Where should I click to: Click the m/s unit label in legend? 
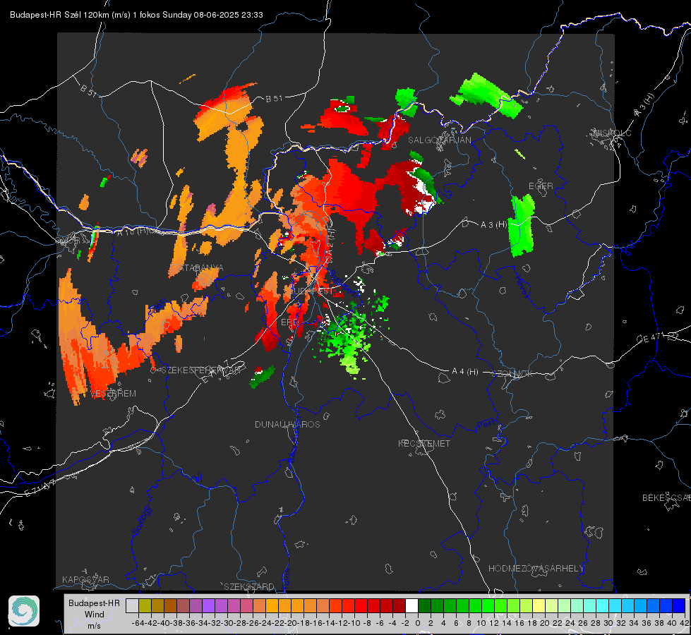tap(94, 626)
